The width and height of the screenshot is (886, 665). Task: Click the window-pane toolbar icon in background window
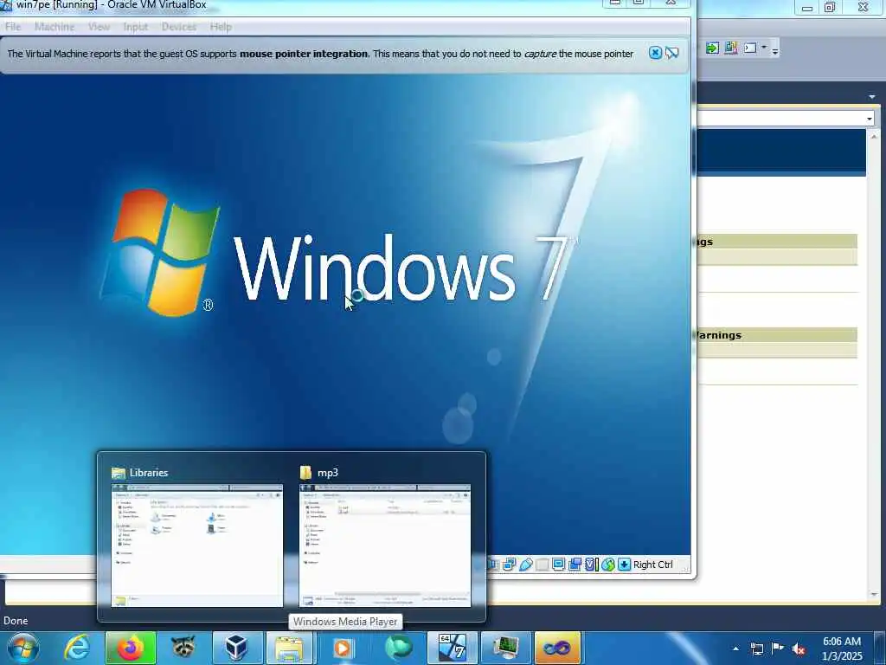[750, 48]
